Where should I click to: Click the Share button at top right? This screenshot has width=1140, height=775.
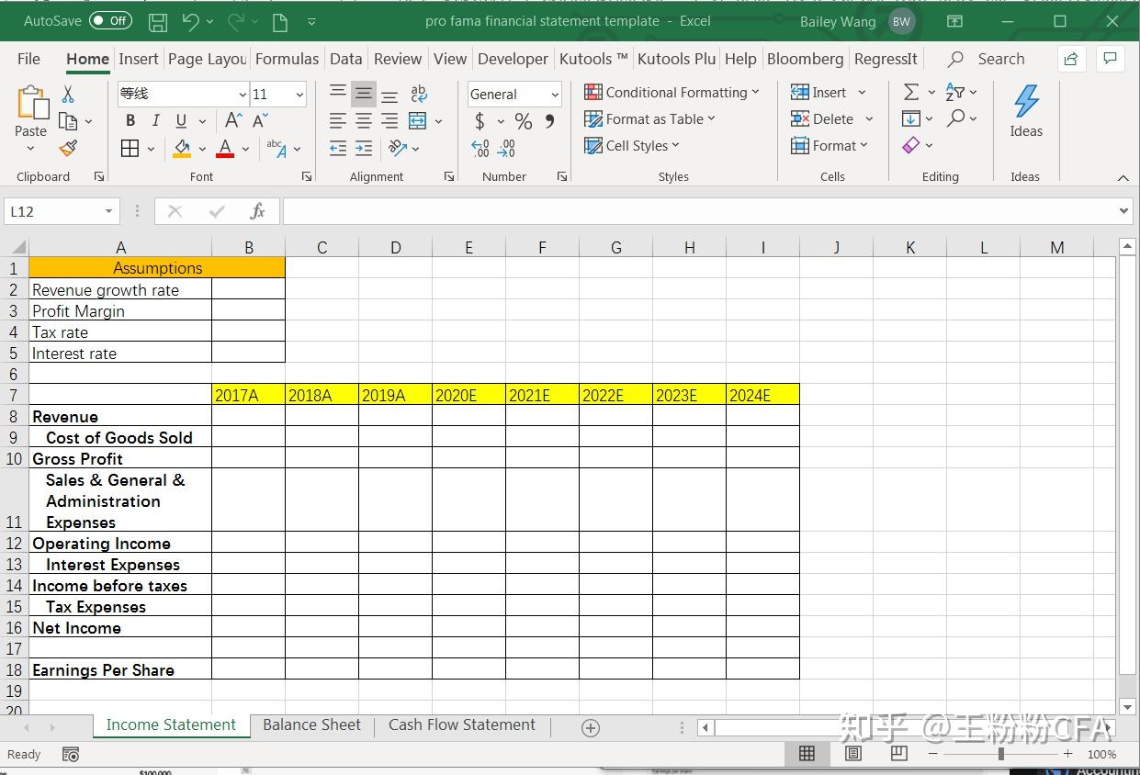coord(1070,59)
